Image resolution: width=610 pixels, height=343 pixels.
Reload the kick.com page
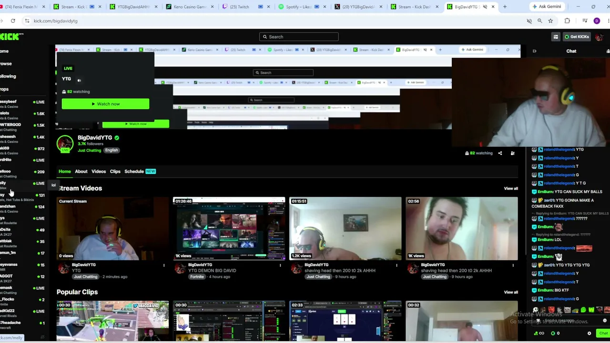tap(13, 21)
